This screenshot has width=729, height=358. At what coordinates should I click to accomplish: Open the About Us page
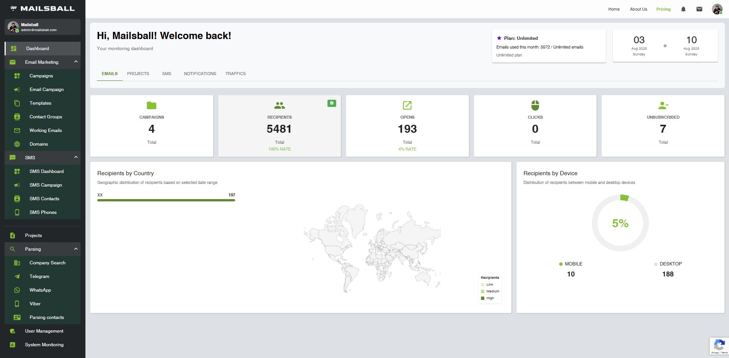click(638, 9)
